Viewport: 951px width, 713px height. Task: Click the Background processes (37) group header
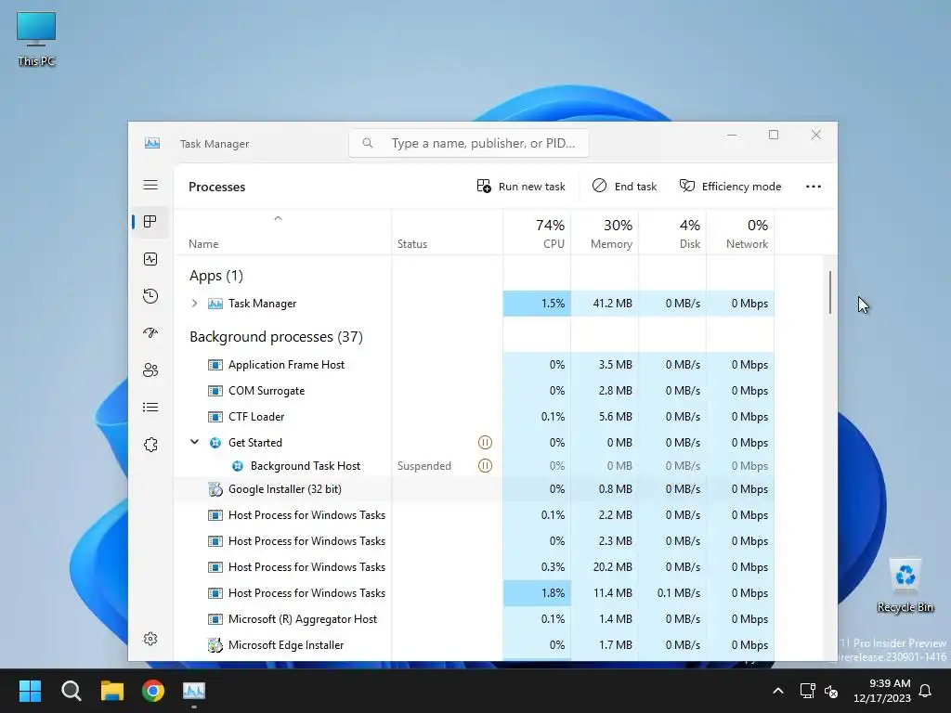(276, 336)
